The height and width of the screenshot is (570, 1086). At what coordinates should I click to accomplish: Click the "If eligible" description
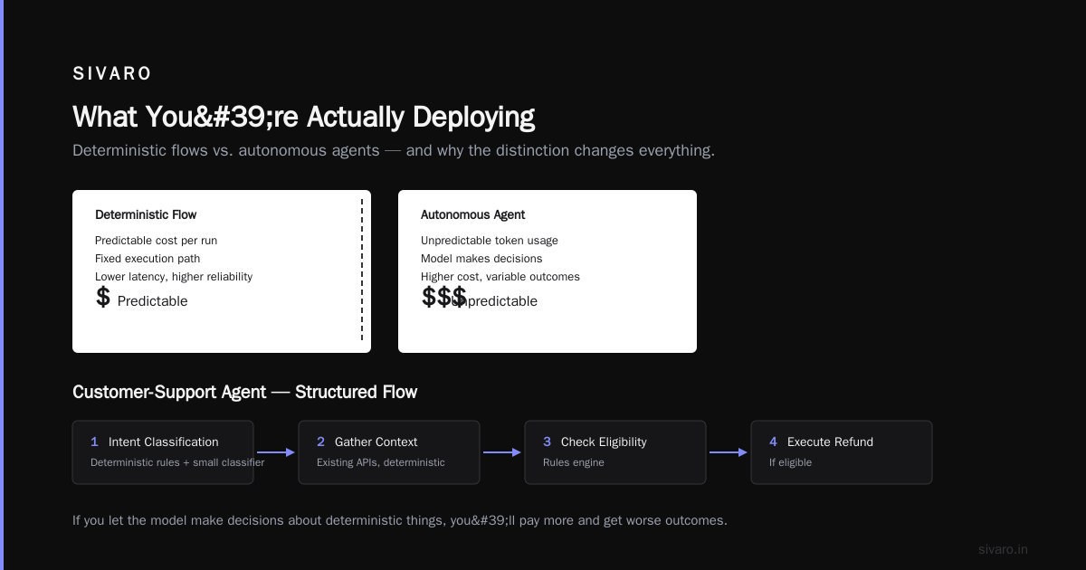pos(791,462)
